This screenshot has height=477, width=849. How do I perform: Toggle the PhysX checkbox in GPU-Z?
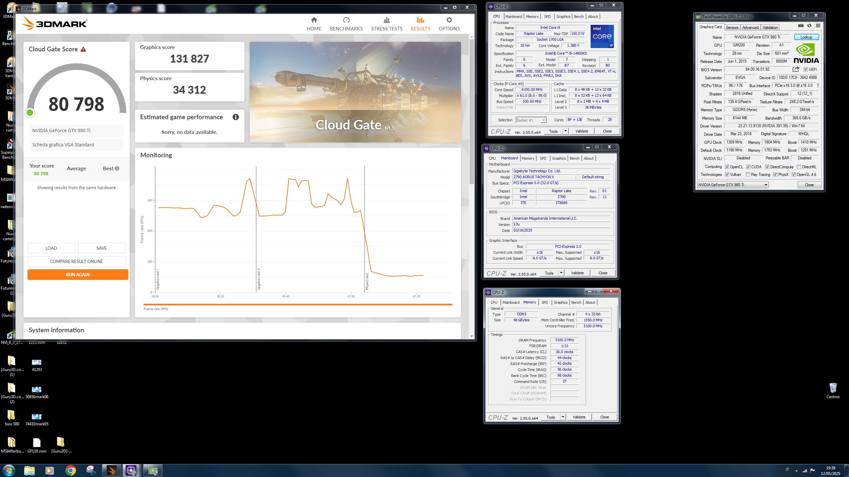click(x=775, y=175)
